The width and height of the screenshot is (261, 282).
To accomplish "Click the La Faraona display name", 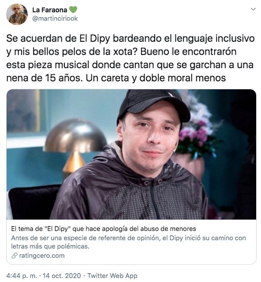I will click(49, 10).
